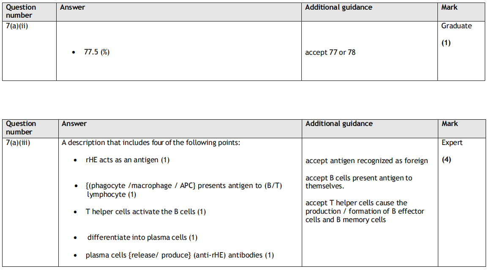
Task: Select 'rHE acts as an antigen' point
Action: tap(127, 160)
